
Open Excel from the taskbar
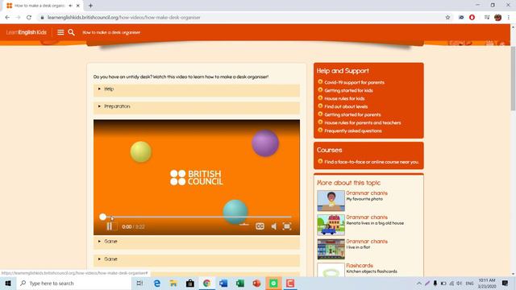click(x=240, y=283)
